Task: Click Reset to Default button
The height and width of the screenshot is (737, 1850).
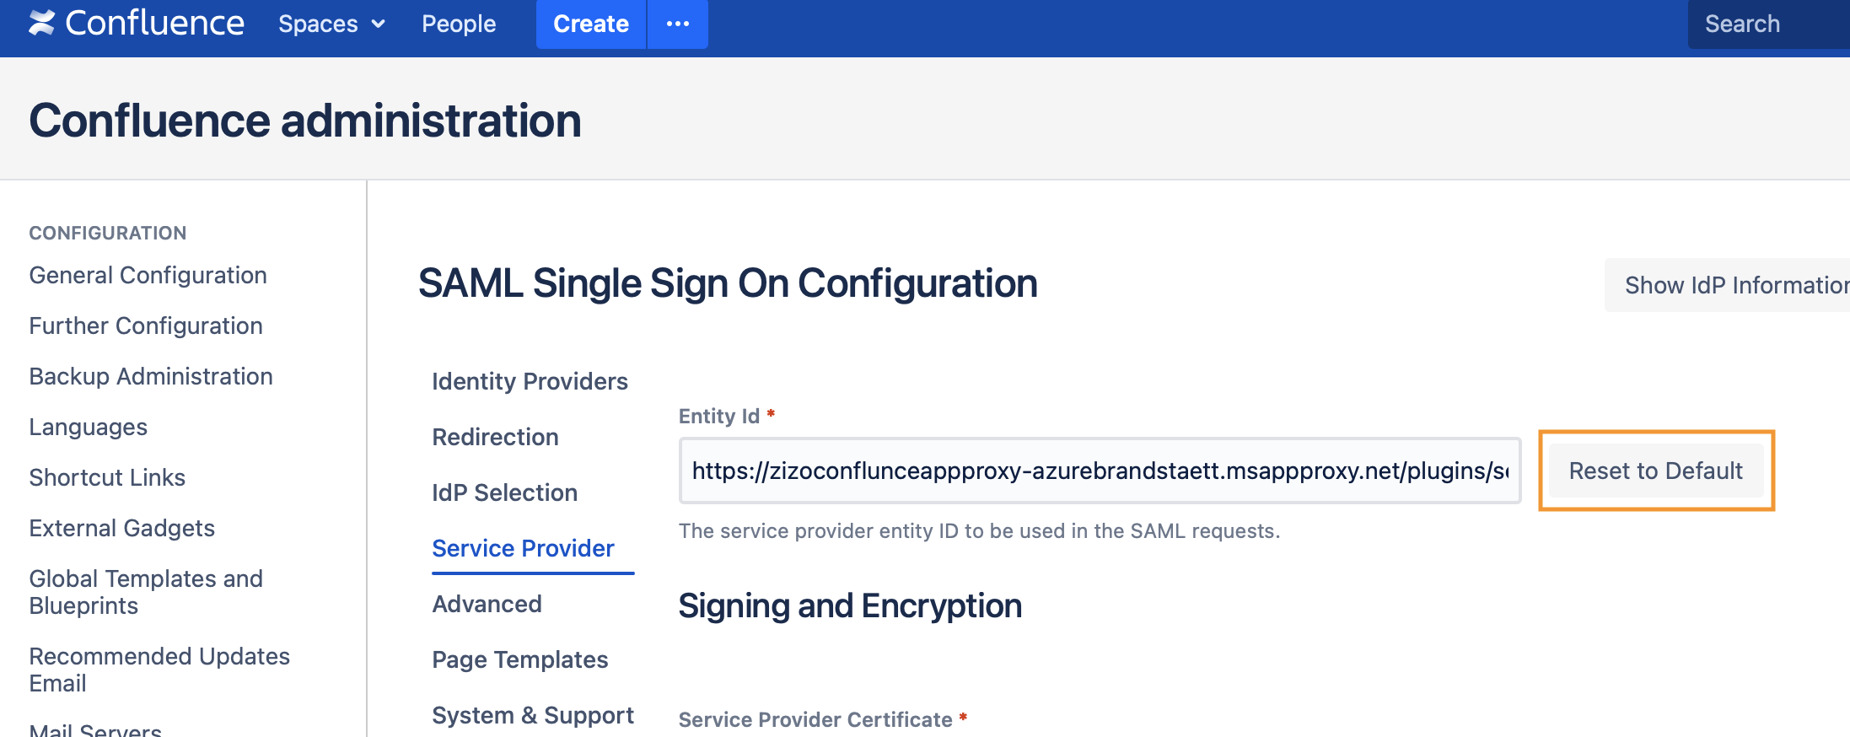Action: coord(1655,471)
